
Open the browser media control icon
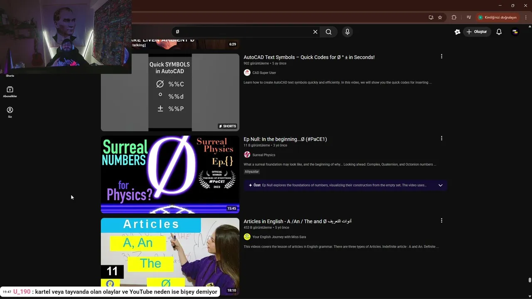pyautogui.click(x=469, y=17)
